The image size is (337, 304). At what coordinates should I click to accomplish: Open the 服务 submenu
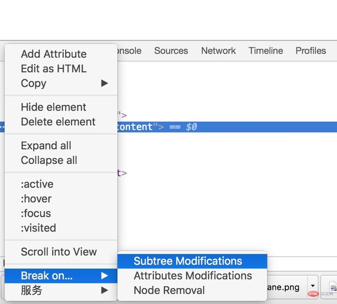(x=61, y=290)
